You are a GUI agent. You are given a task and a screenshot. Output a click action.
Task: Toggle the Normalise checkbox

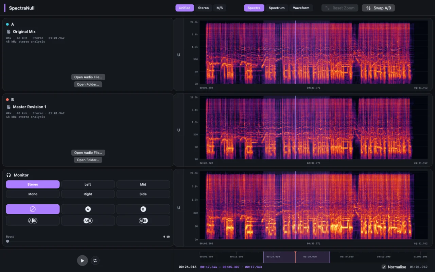[384, 267]
